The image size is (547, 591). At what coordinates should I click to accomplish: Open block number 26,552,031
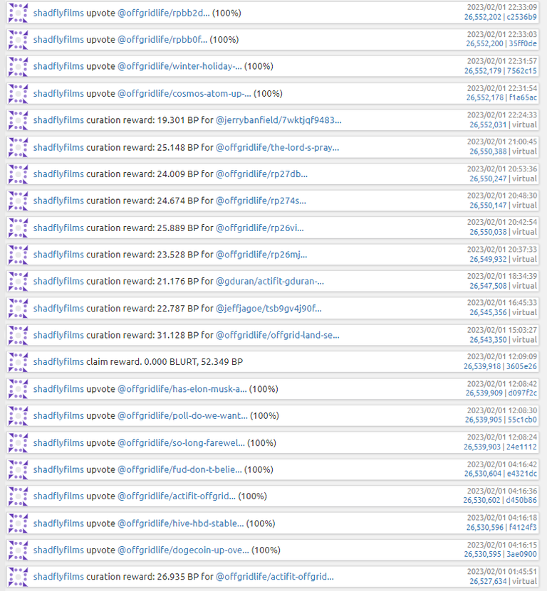(488, 124)
